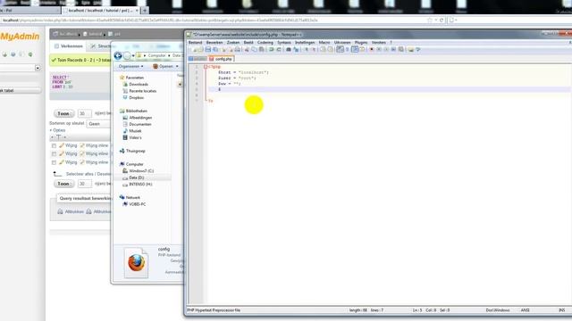Reload the page in the browser
This screenshot has height=321, width=572.
coord(442,21)
